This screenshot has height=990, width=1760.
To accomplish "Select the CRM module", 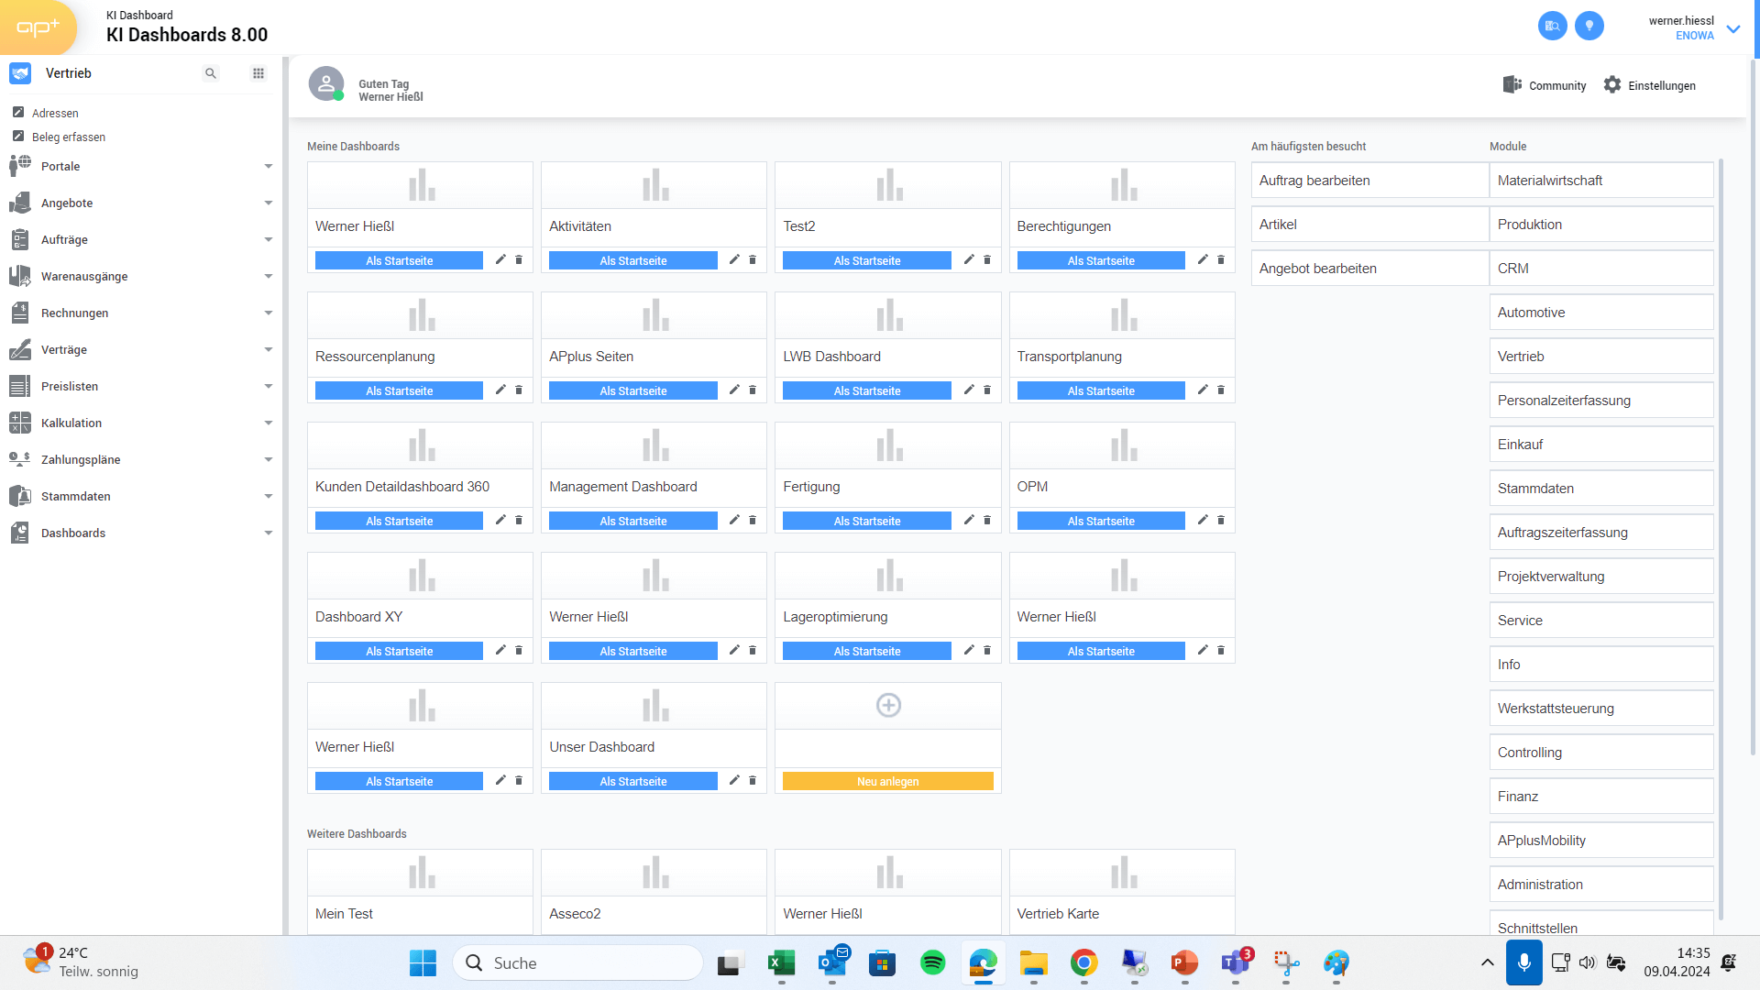I will (x=1600, y=269).
